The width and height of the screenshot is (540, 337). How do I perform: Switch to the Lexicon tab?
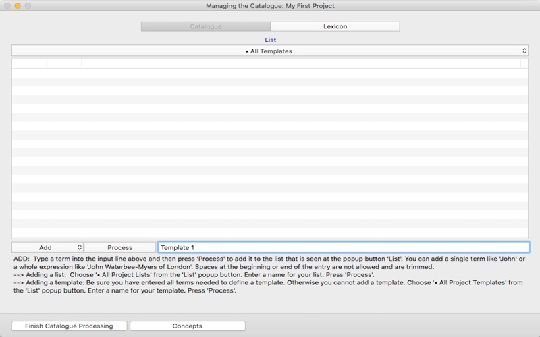pyautogui.click(x=335, y=26)
